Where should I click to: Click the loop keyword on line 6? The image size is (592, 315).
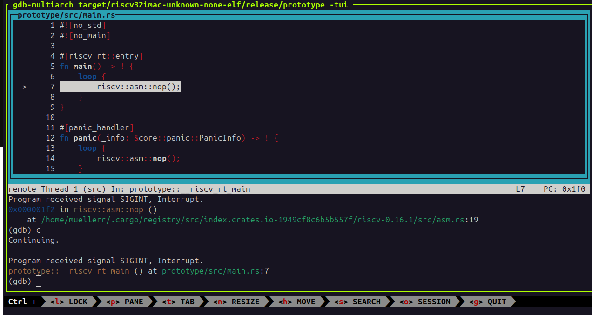[87, 76]
